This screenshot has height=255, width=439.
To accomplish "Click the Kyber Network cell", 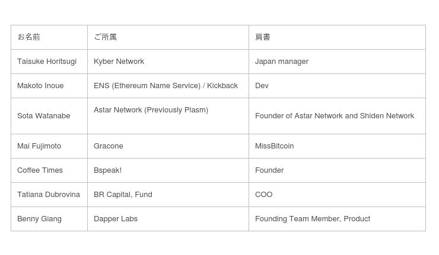I will pos(119,62).
